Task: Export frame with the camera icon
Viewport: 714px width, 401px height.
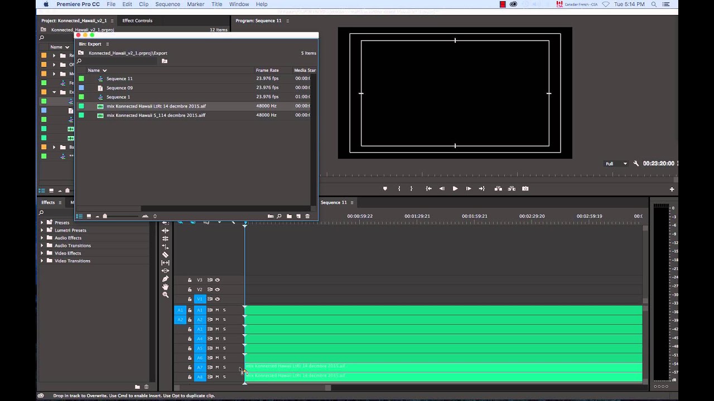Action: [x=525, y=189]
